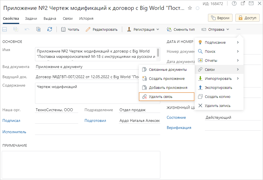Click the copy document icon in the toolbar

pos(39,29)
